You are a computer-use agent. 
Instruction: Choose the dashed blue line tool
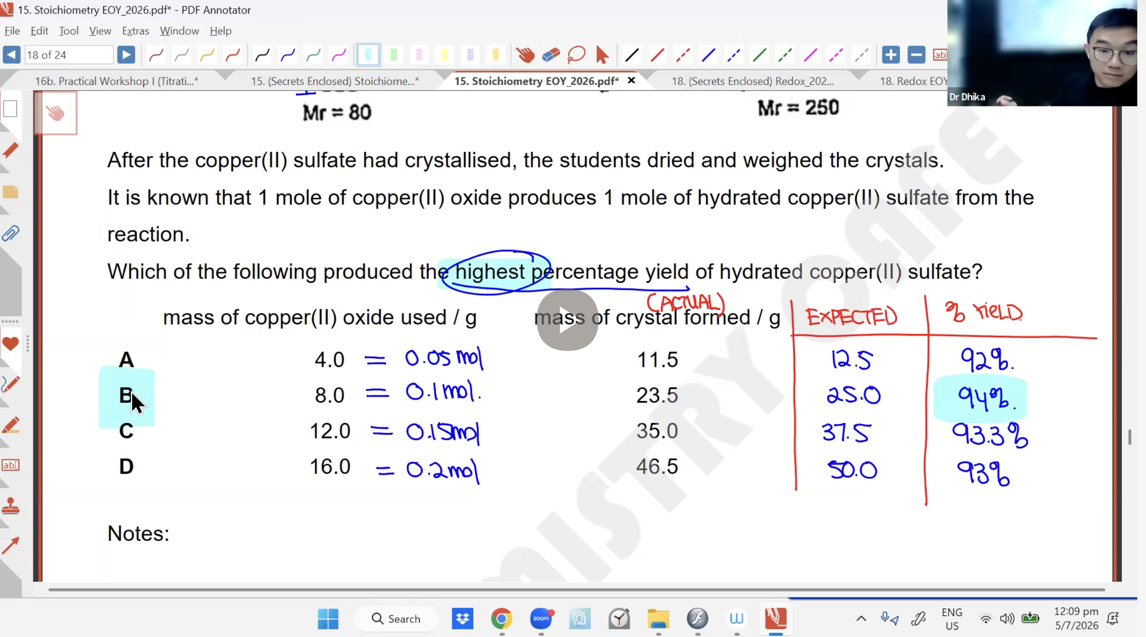[734, 55]
